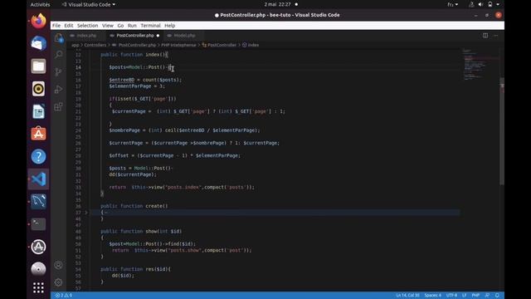
Task: Open the Terminal menu
Action: pyautogui.click(x=150, y=26)
